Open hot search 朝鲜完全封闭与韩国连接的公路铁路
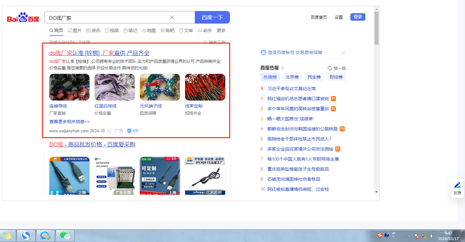Image resolution: width=465 pixels, height=242 pixels. click(303, 129)
